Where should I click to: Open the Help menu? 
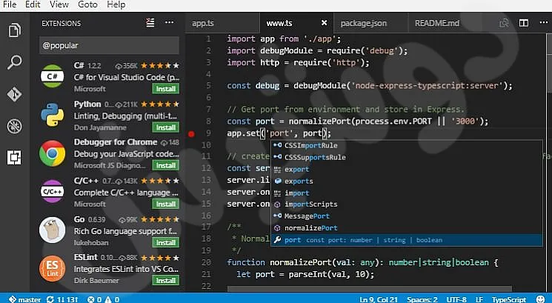[x=116, y=4]
